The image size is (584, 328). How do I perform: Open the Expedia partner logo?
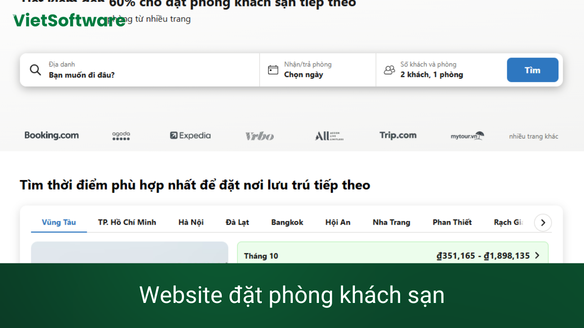coord(190,135)
